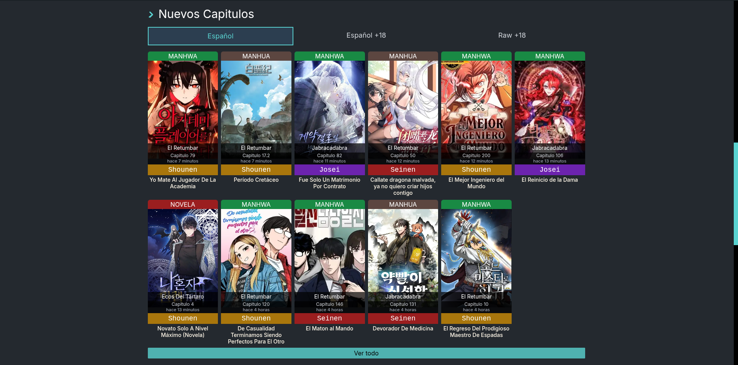Click El Maton al Mando title
The height and width of the screenshot is (365, 738).
[x=330, y=328]
